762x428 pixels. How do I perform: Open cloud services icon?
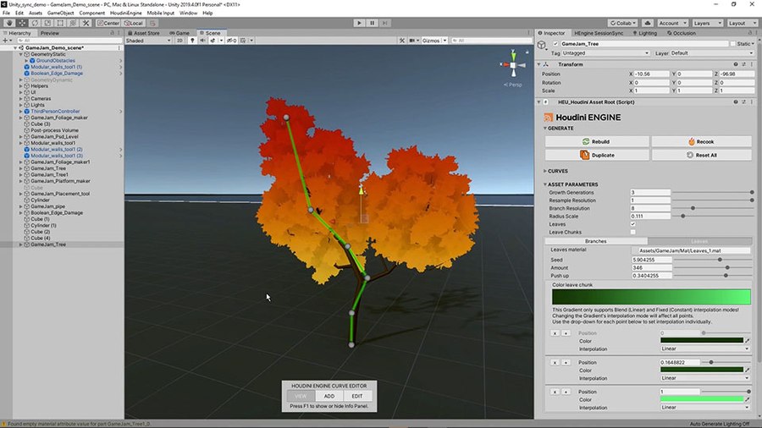pos(648,23)
